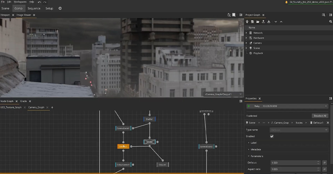Open the Node Graph panel layout icon

241,101
